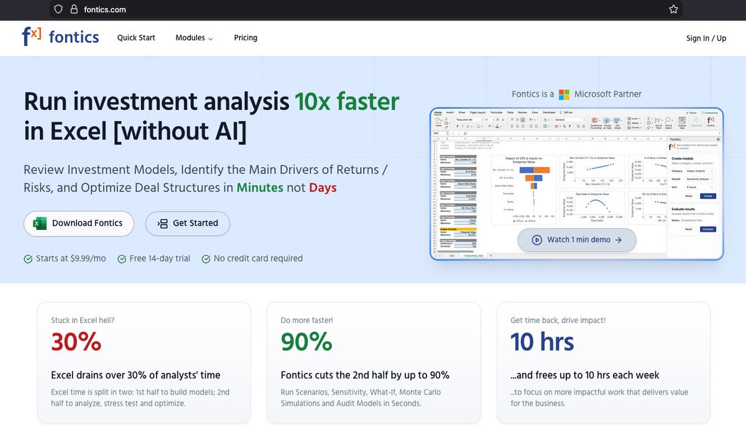Click the padlock site info icon
Image resolution: width=746 pixels, height=438 pixels.
tap(75, 9)
